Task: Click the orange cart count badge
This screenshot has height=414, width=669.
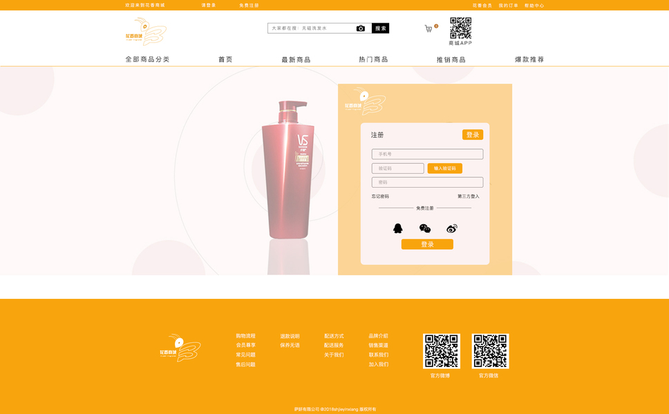Action: 436,26
